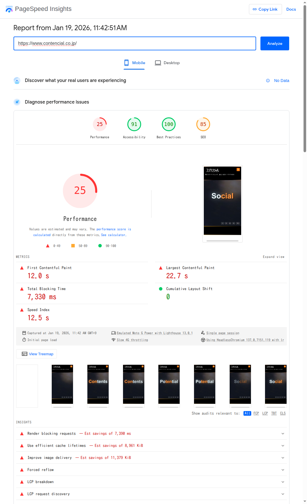Open the See calculator link
The height and width of the screenshot is (504, 307).
coord(113,235)
